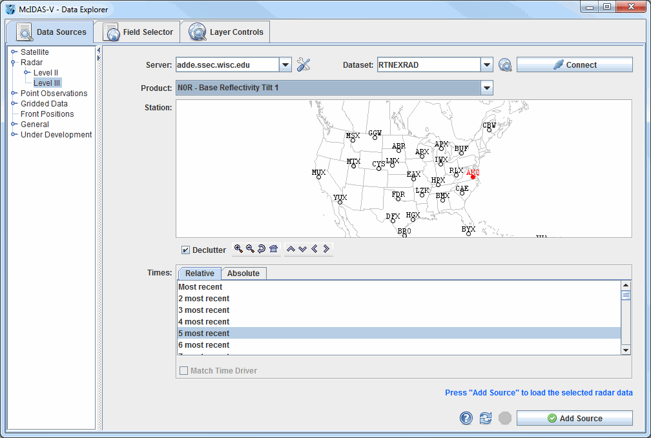Select the GGW radar station on the map
The image size is (651, 438).
tap(375, 137)
